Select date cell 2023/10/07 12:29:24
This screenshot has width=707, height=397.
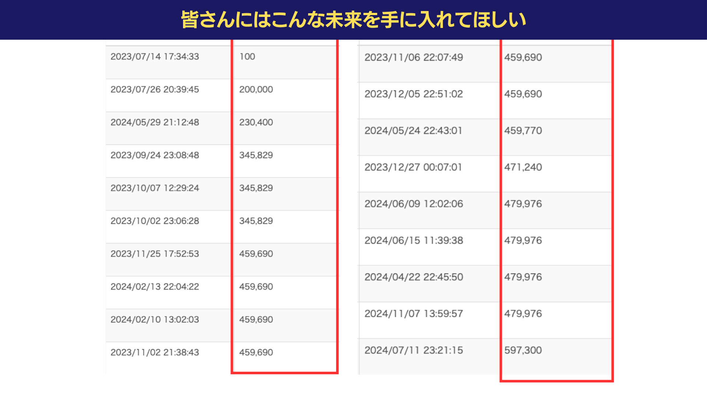(x=155, y=188)
